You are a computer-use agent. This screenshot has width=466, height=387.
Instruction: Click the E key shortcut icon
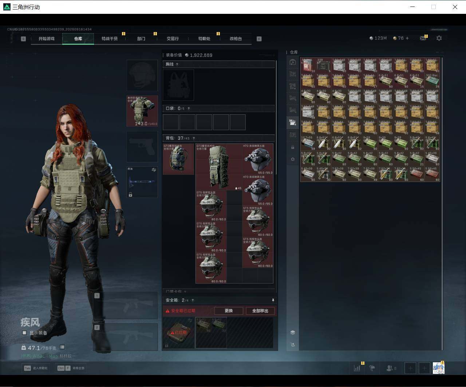click(259, 39)
